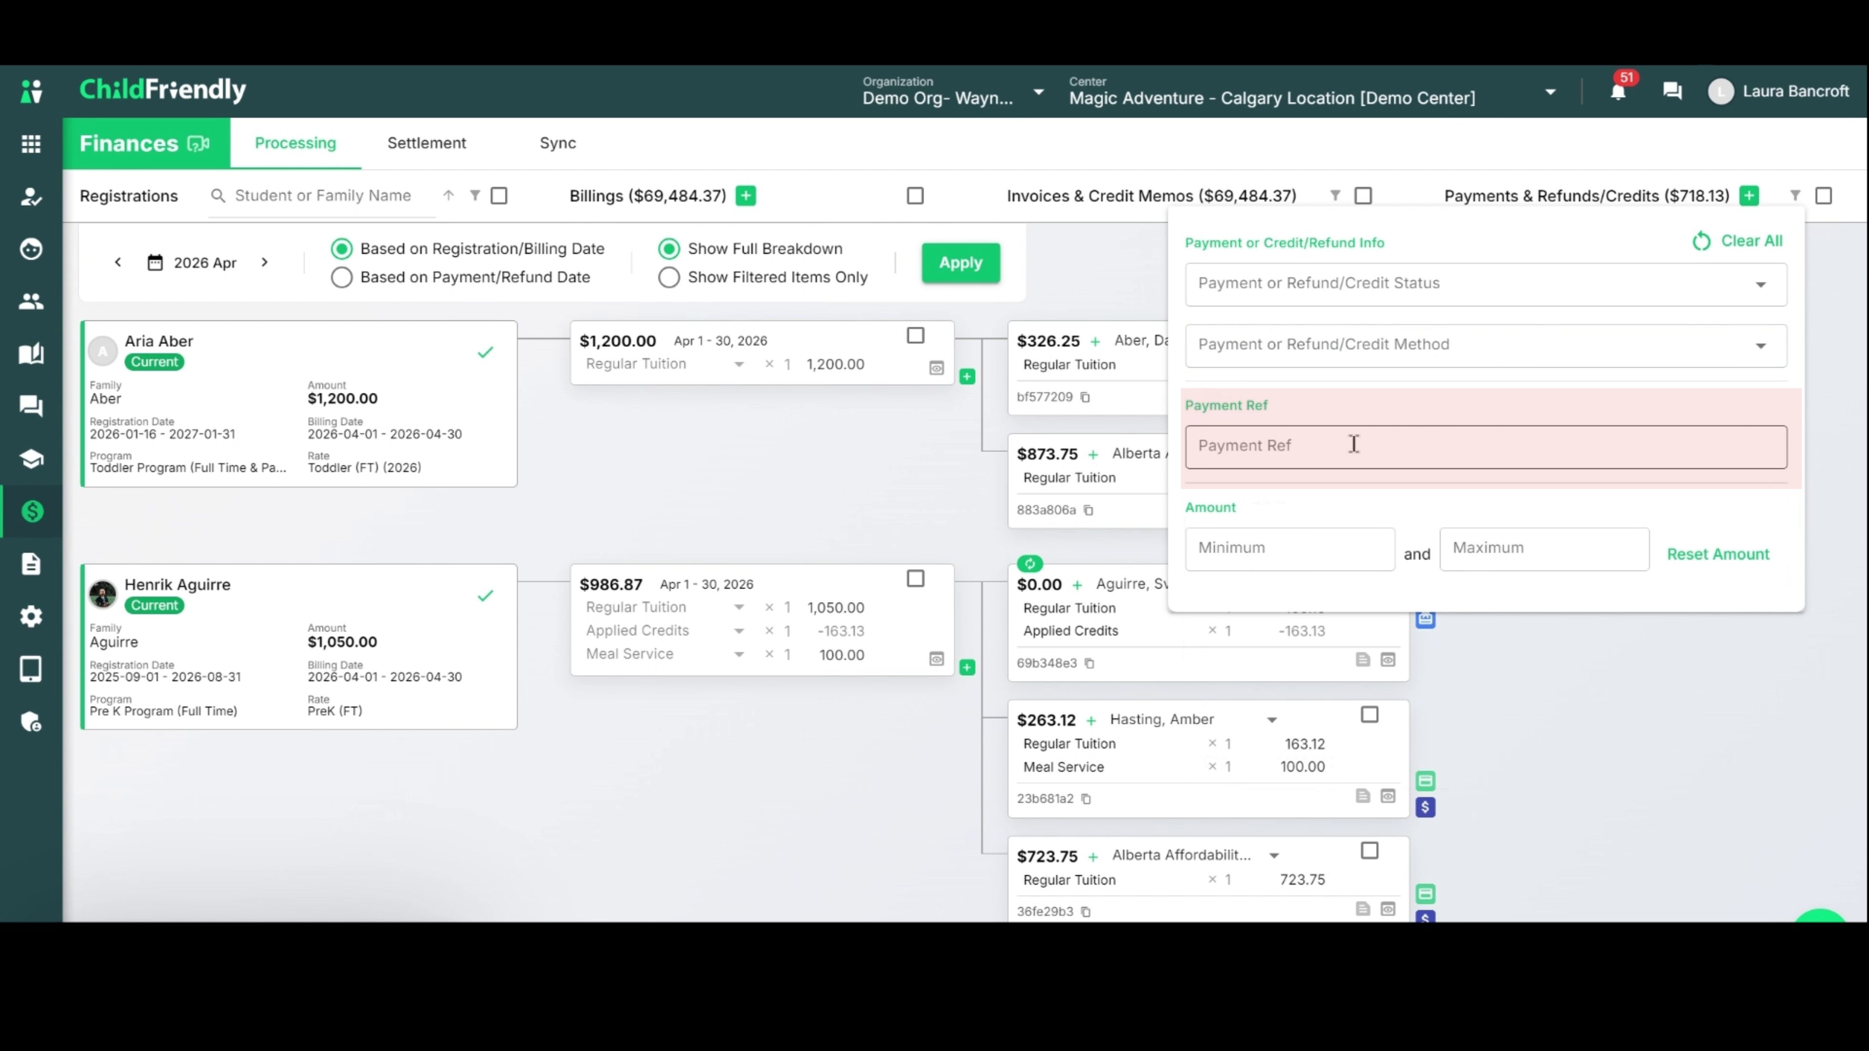Add new billing with green plus
Screen dimensions: 1869x1051
click(746, 196)
